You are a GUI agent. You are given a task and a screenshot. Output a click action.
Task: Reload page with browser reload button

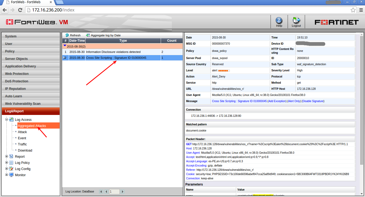(20, 10)
